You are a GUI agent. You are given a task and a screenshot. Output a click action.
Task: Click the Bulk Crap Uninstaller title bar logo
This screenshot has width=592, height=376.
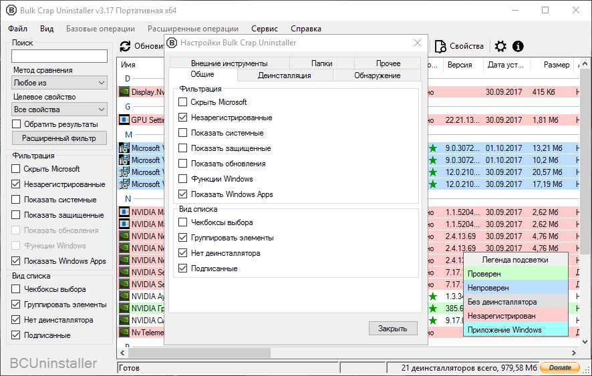(x=11, y=10)
